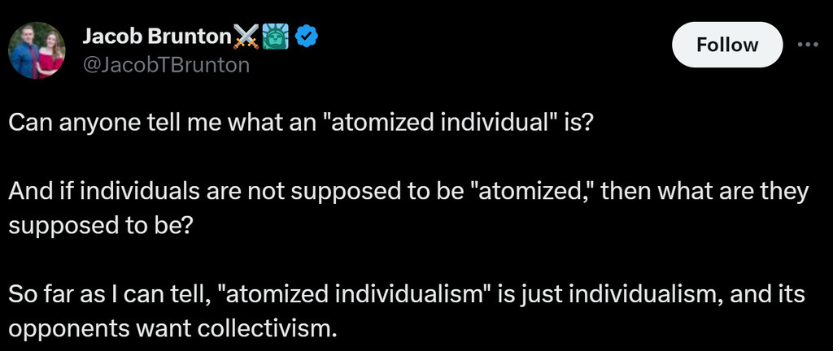Click the blue verified checkmark badge
The image size is (833, 351).
306,37
